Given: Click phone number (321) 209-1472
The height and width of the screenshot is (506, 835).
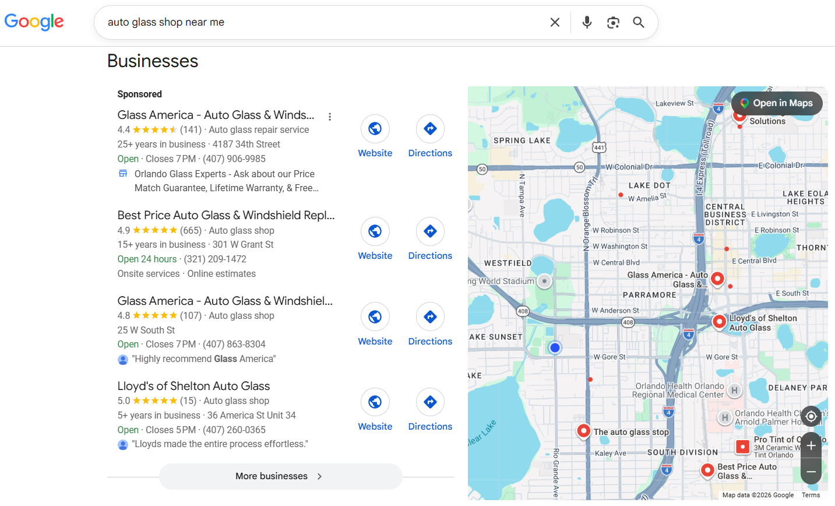Looking at the screenshot, I should 215,259.
